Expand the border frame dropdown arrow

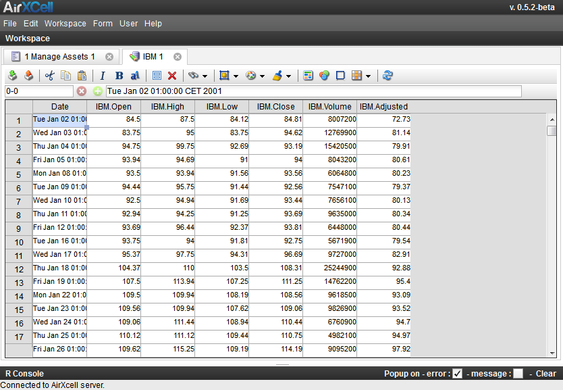(236, 76)
